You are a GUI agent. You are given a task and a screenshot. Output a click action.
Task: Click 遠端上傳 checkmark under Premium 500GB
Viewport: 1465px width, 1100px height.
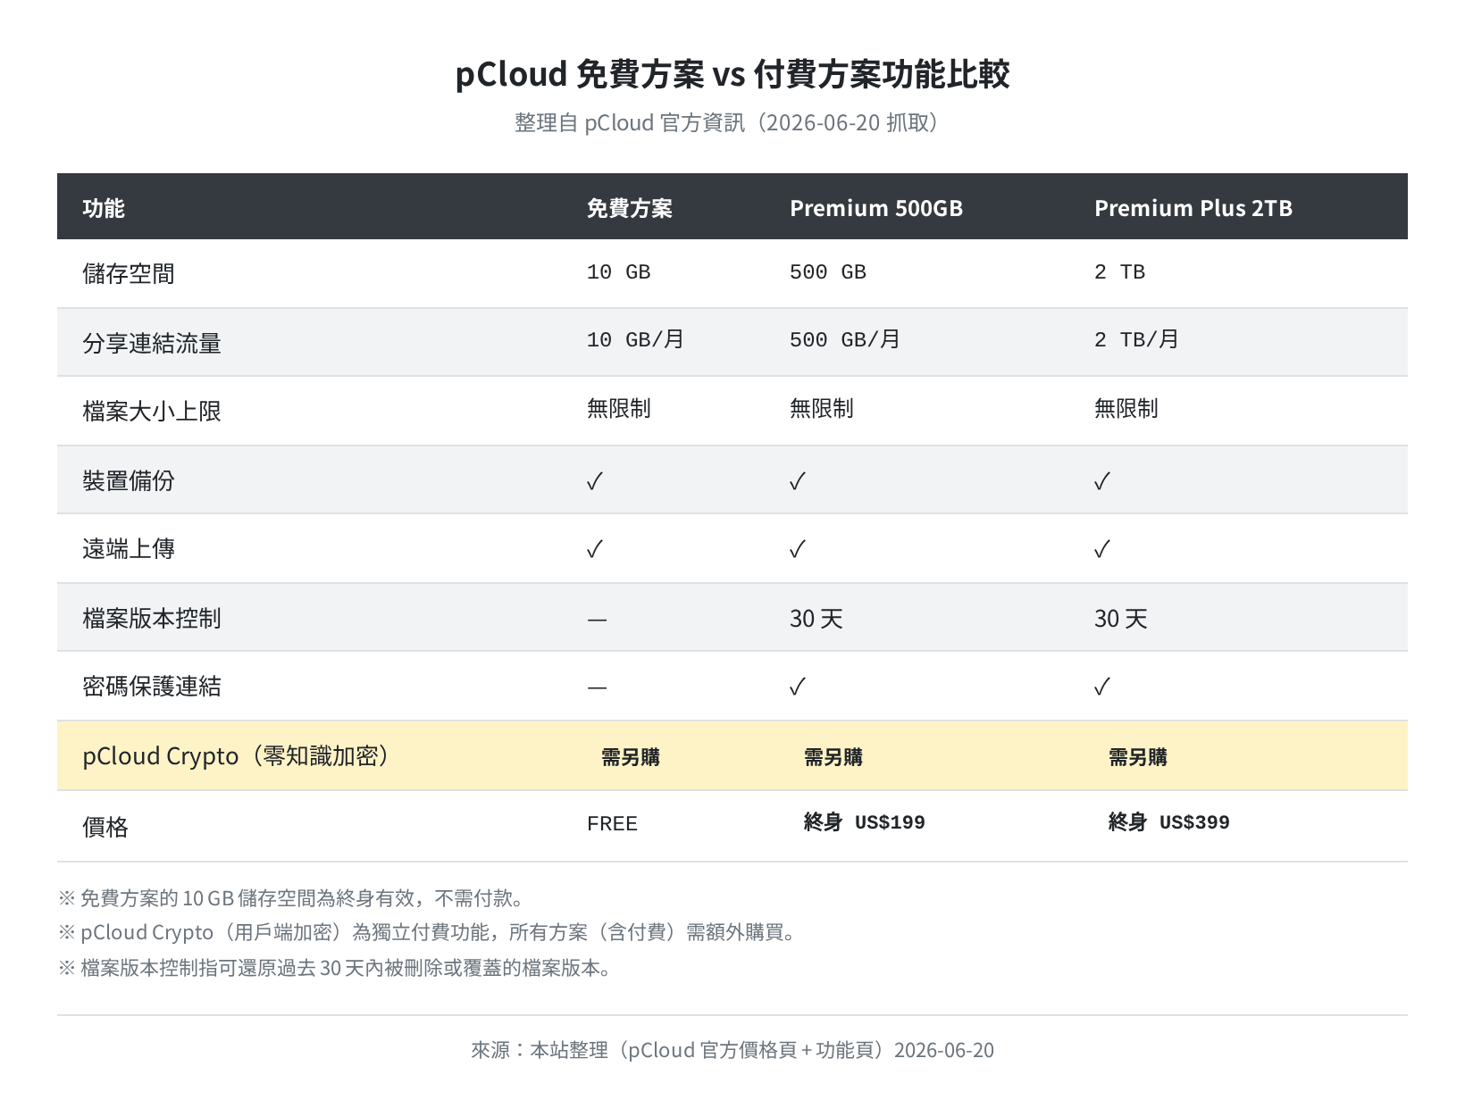(798, 549)
